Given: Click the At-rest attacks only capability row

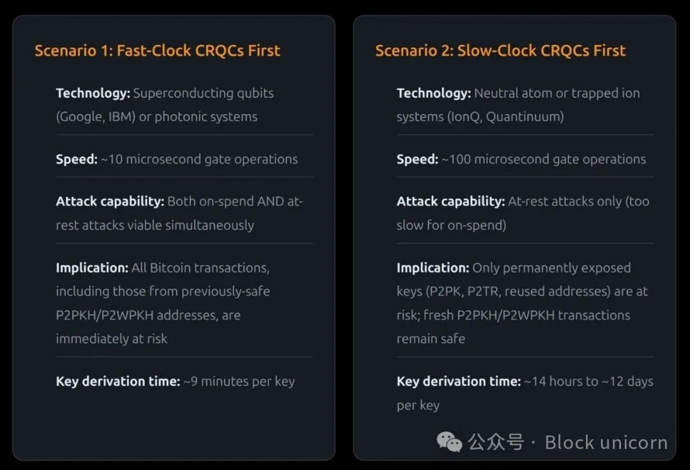Looking at the screenshot, I should [523, 213].
